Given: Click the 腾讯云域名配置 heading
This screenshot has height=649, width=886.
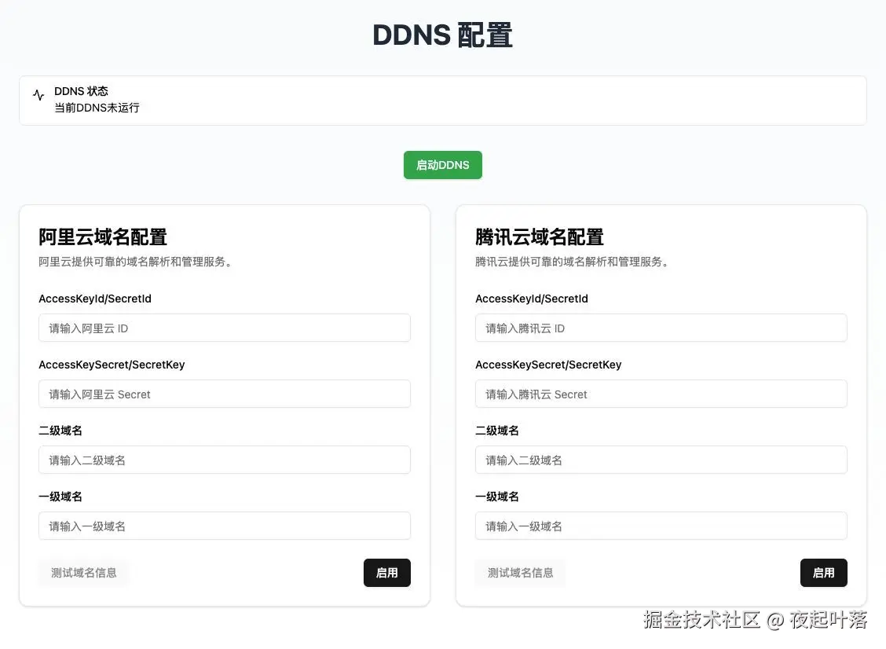Looking at the screenshot, I should [x=540, y=236].
